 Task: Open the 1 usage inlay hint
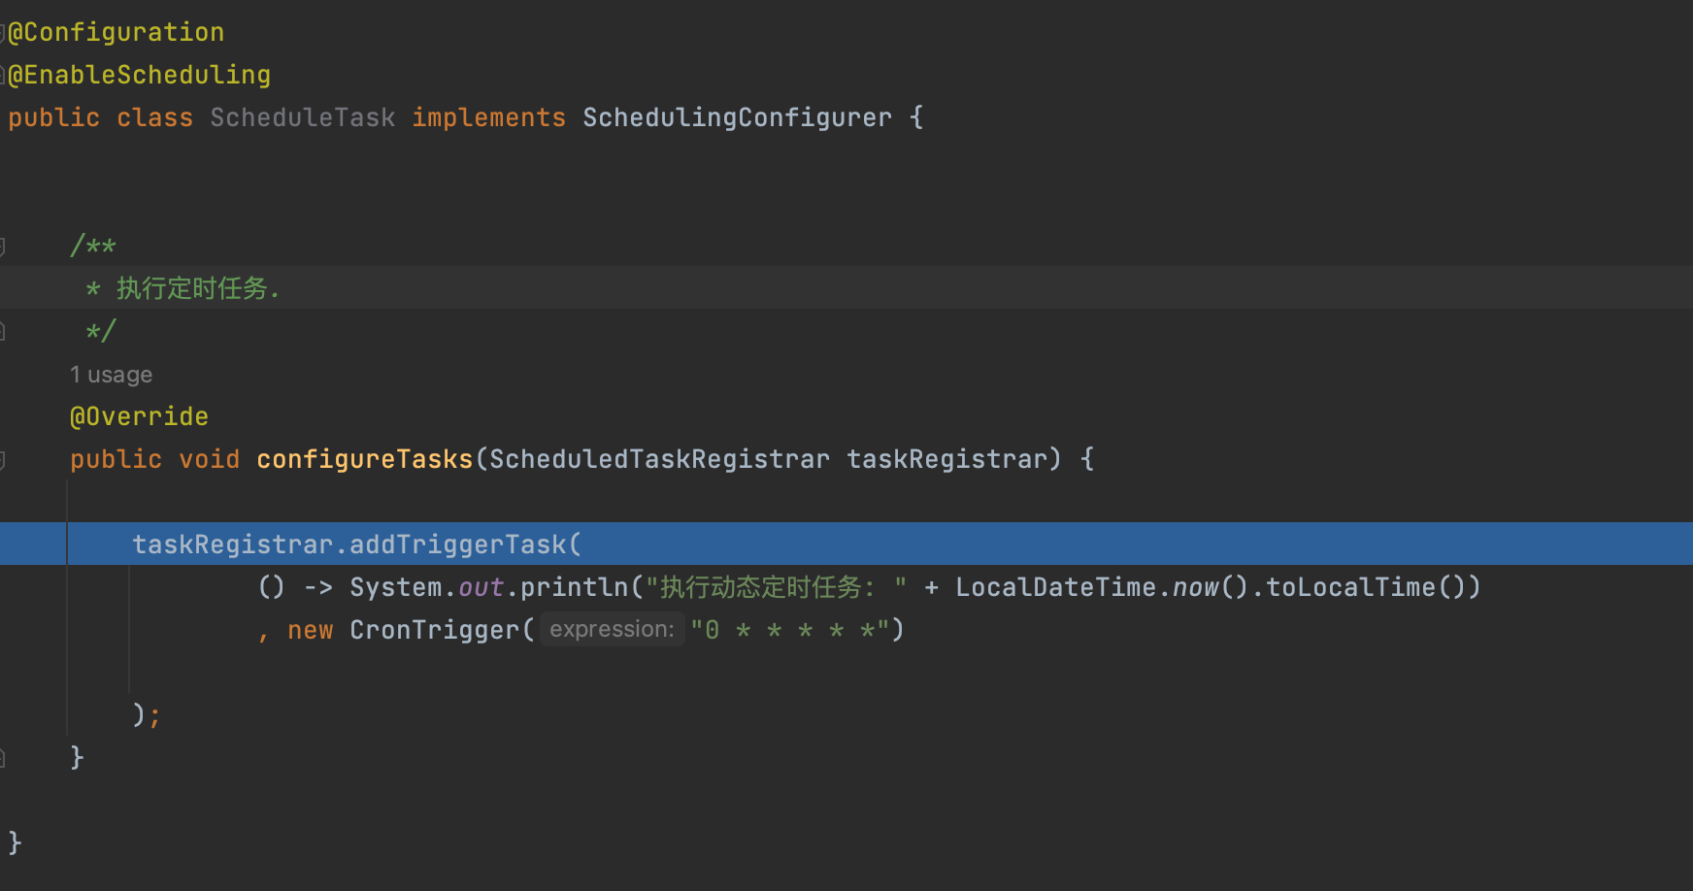(111, 375)
